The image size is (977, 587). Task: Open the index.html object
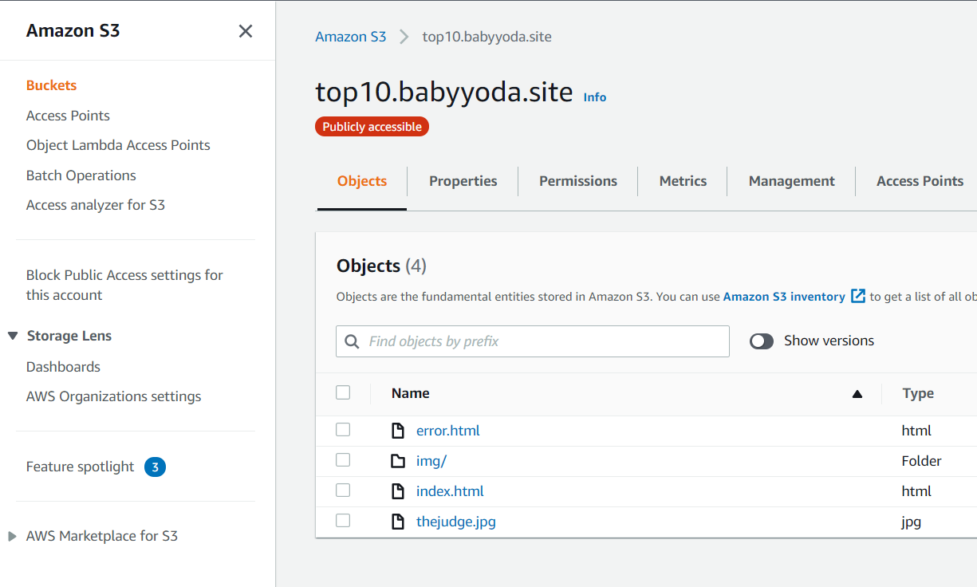[x=450, y=491]
